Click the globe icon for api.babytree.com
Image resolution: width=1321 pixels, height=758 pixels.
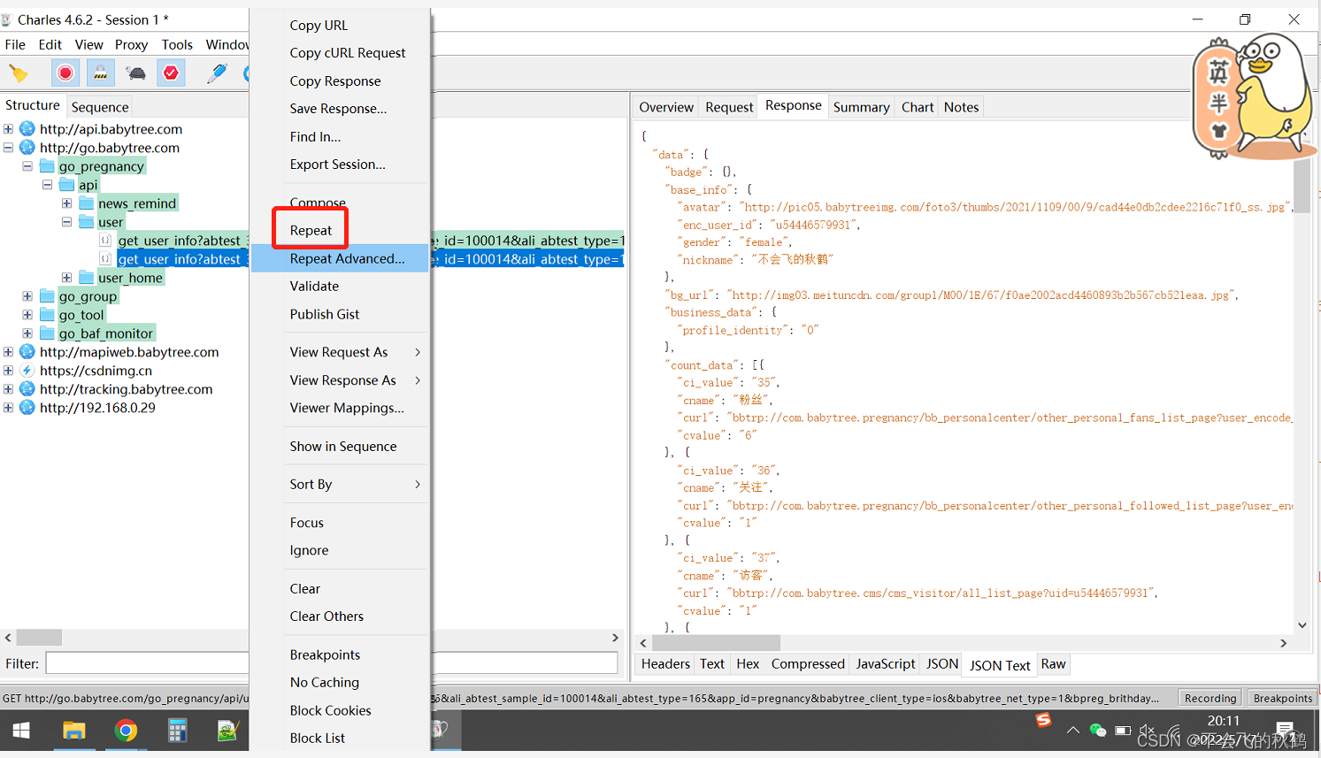pyautogui.click(x=27, y=129)
